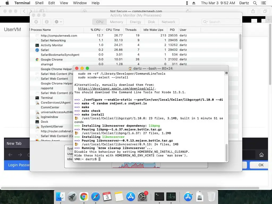Image resolution: width=272 pixels, height=204 pixels.
Task: Open the Apple menu
Action: [7, 3]
